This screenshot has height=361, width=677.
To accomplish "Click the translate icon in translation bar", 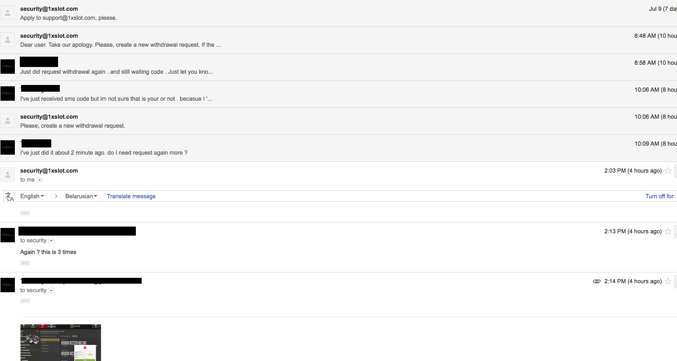I will [9, 196].
